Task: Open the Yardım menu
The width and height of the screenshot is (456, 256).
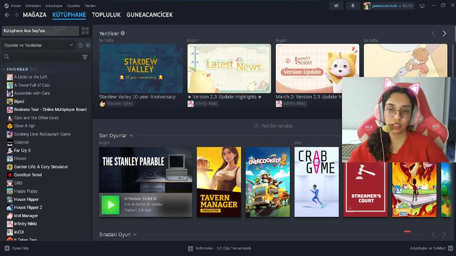Action: [x=90, y=6]
